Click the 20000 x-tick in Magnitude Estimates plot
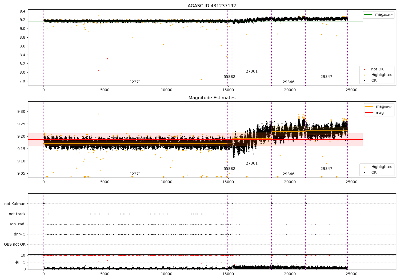The image size is (400, 280). (x=290, y=182)
